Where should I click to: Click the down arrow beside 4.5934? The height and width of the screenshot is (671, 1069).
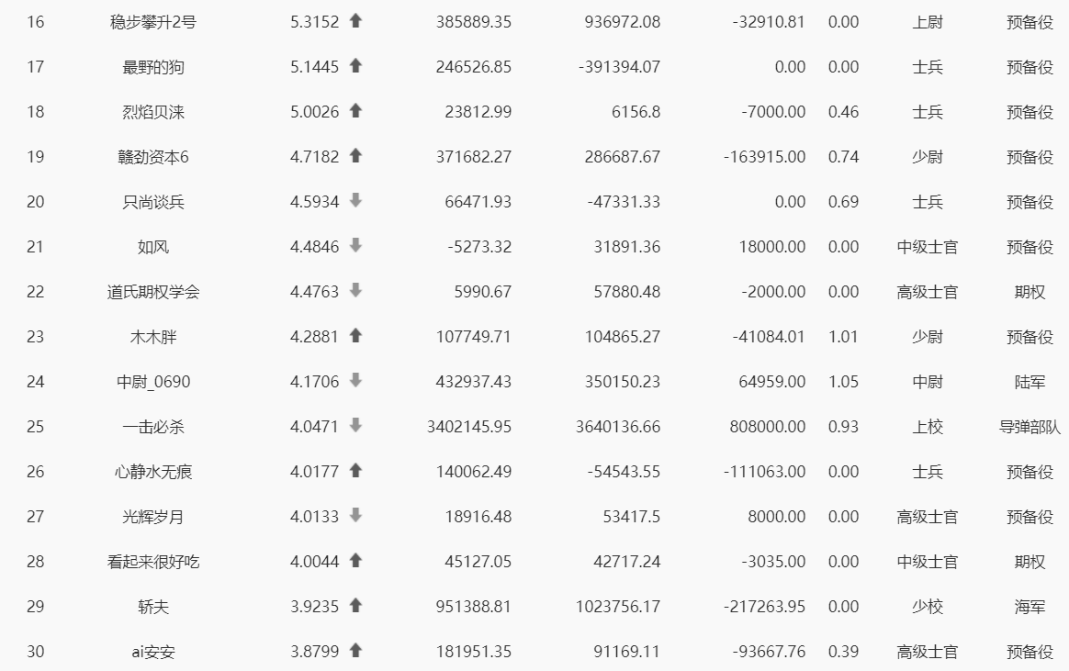point(355,200)
